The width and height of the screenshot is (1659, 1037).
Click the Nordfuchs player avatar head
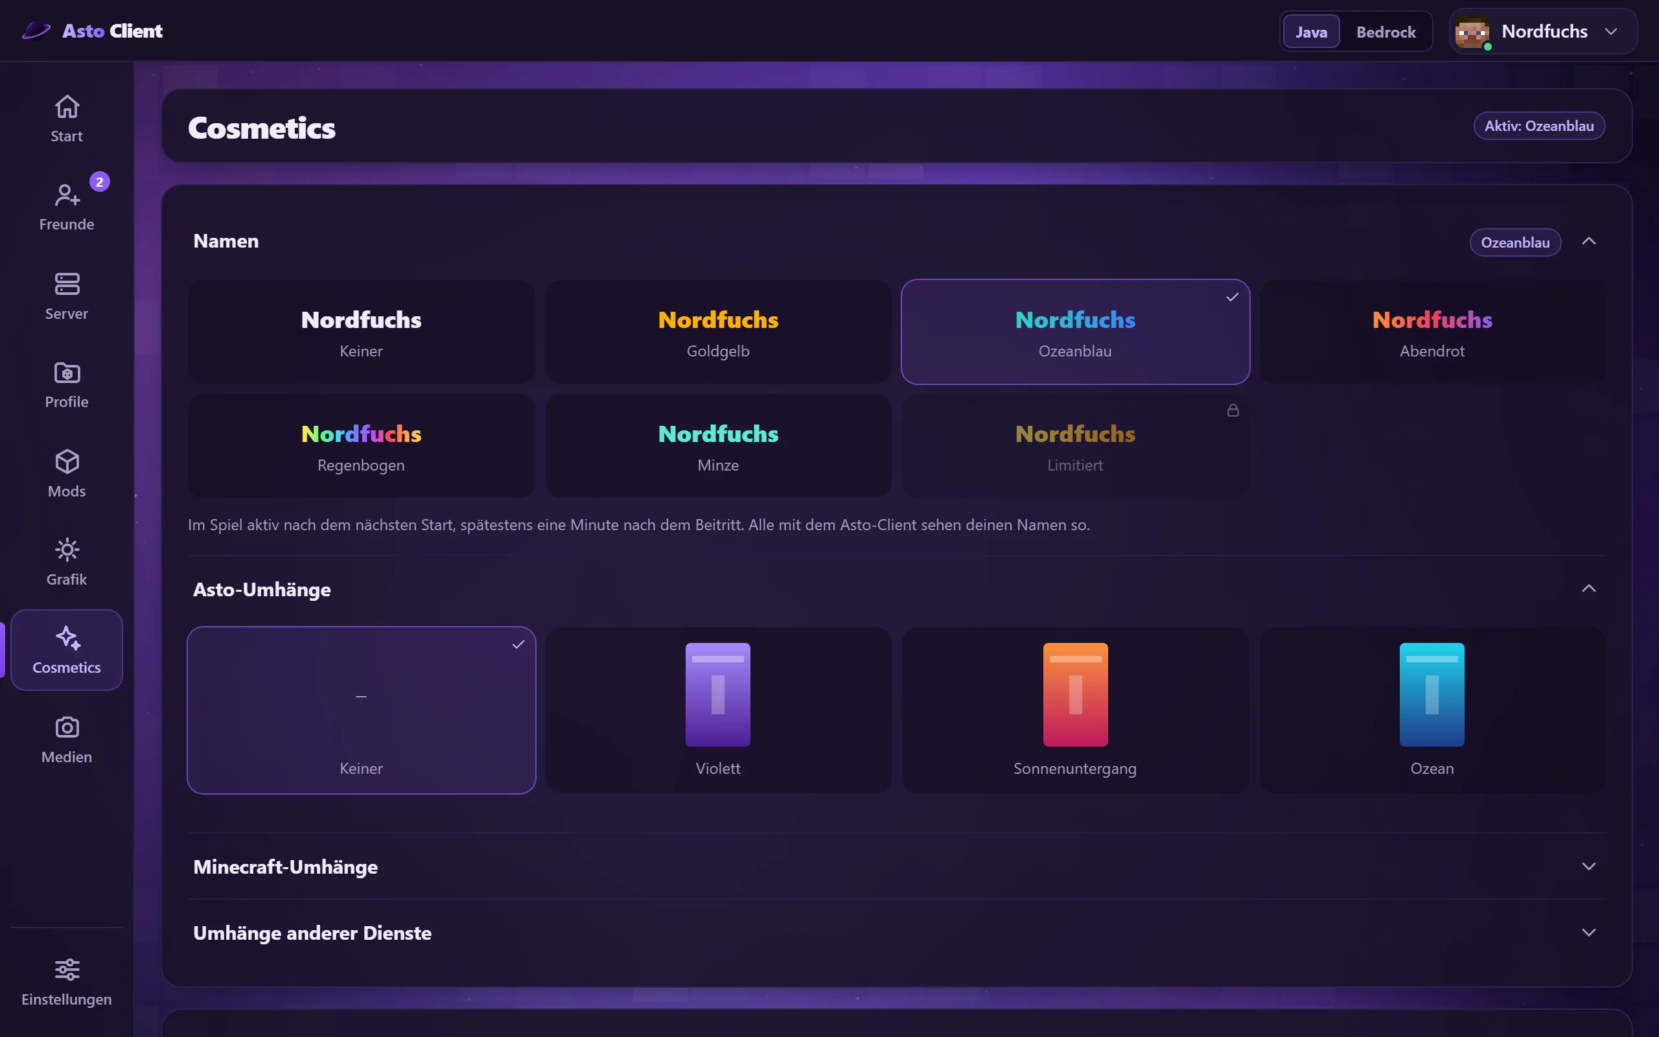coord(1472,32)
